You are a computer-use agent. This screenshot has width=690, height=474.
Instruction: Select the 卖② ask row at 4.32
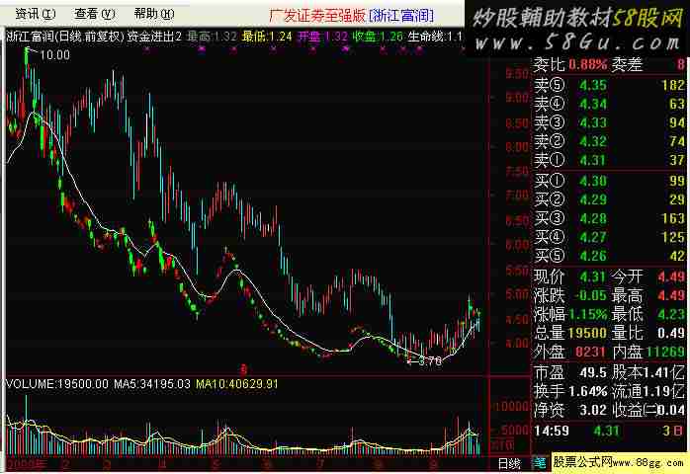(x=610, y=141)
